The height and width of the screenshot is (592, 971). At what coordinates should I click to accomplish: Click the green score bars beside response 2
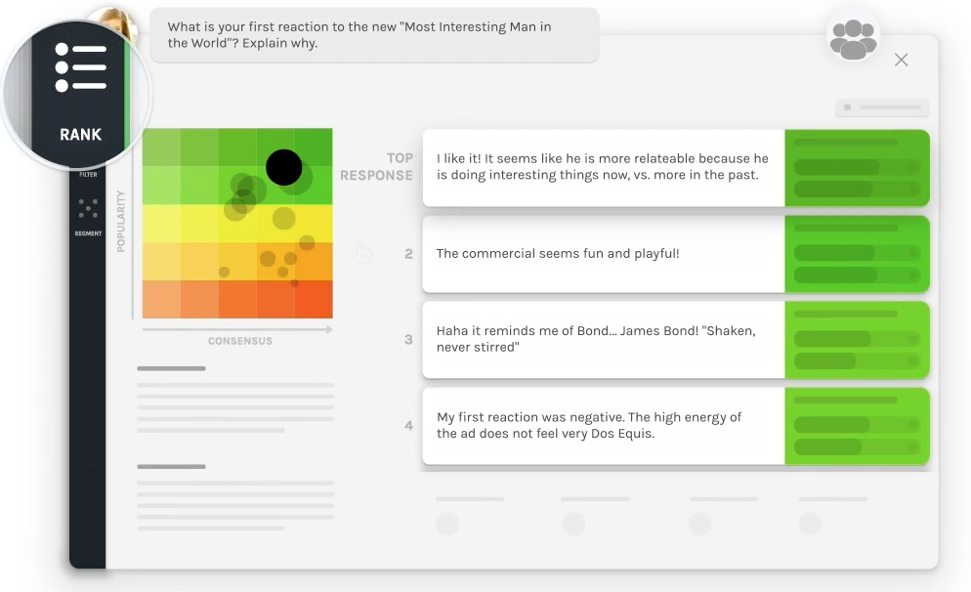point(857,254)
